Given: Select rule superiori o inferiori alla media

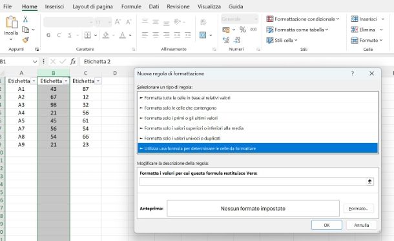Looking at the screenshot, I should (x=258, y=128).
